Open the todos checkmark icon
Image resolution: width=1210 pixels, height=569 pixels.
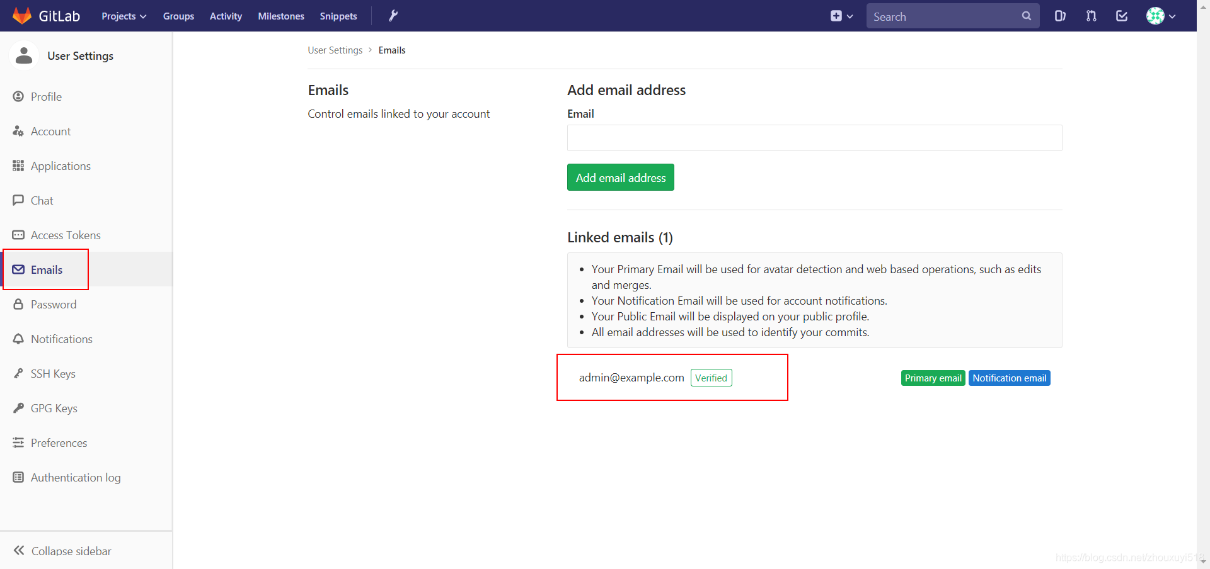1122,16
